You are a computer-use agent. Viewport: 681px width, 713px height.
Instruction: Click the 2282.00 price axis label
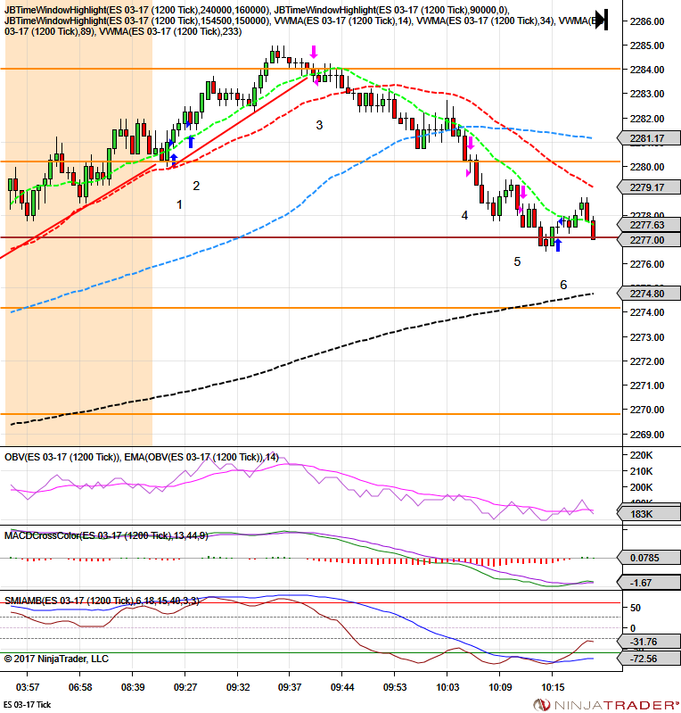click(x=647, y=119)
